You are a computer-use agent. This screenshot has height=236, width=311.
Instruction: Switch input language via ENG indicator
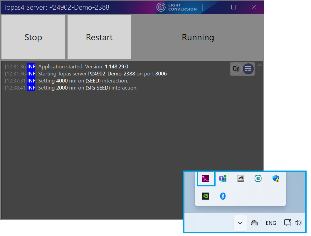[271, 223]
